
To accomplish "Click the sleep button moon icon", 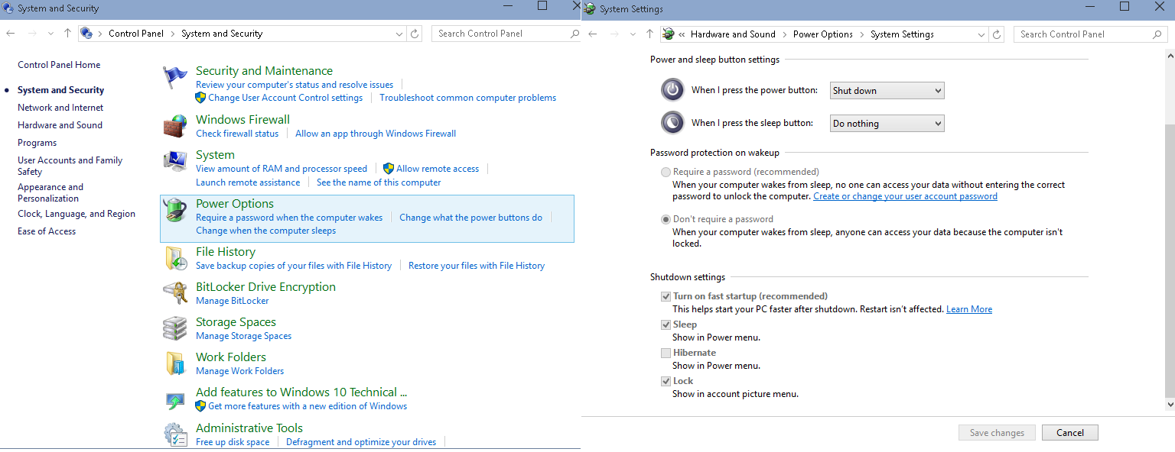I will 672,122.
